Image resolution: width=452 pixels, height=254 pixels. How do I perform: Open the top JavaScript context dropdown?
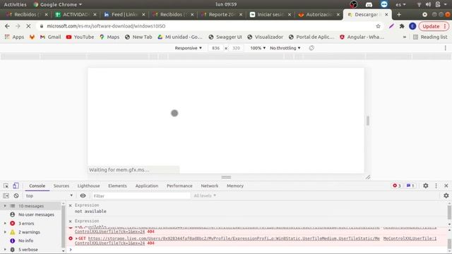tap(49, 195)
